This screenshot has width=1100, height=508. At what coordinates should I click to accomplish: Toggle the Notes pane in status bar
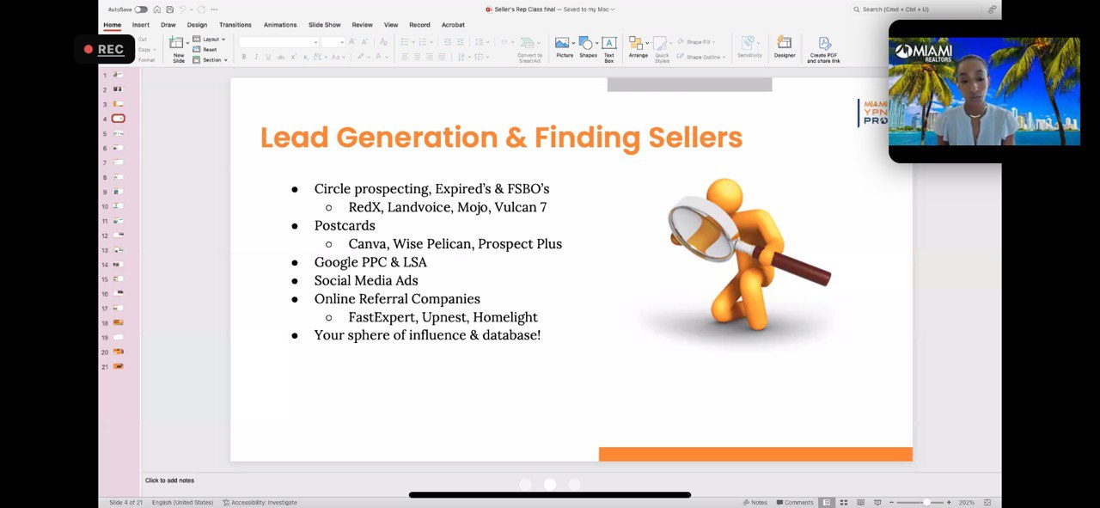tap(755, 502)
